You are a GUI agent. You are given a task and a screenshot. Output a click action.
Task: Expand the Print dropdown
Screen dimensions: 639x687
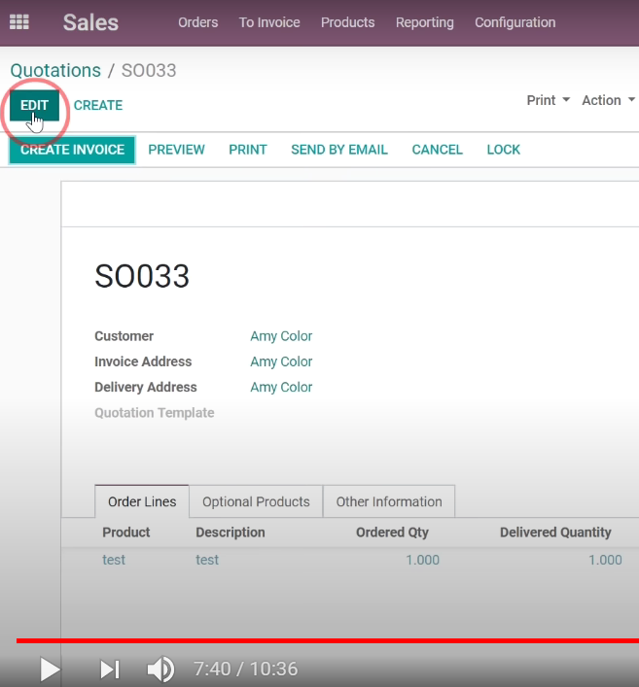(549, 100)
